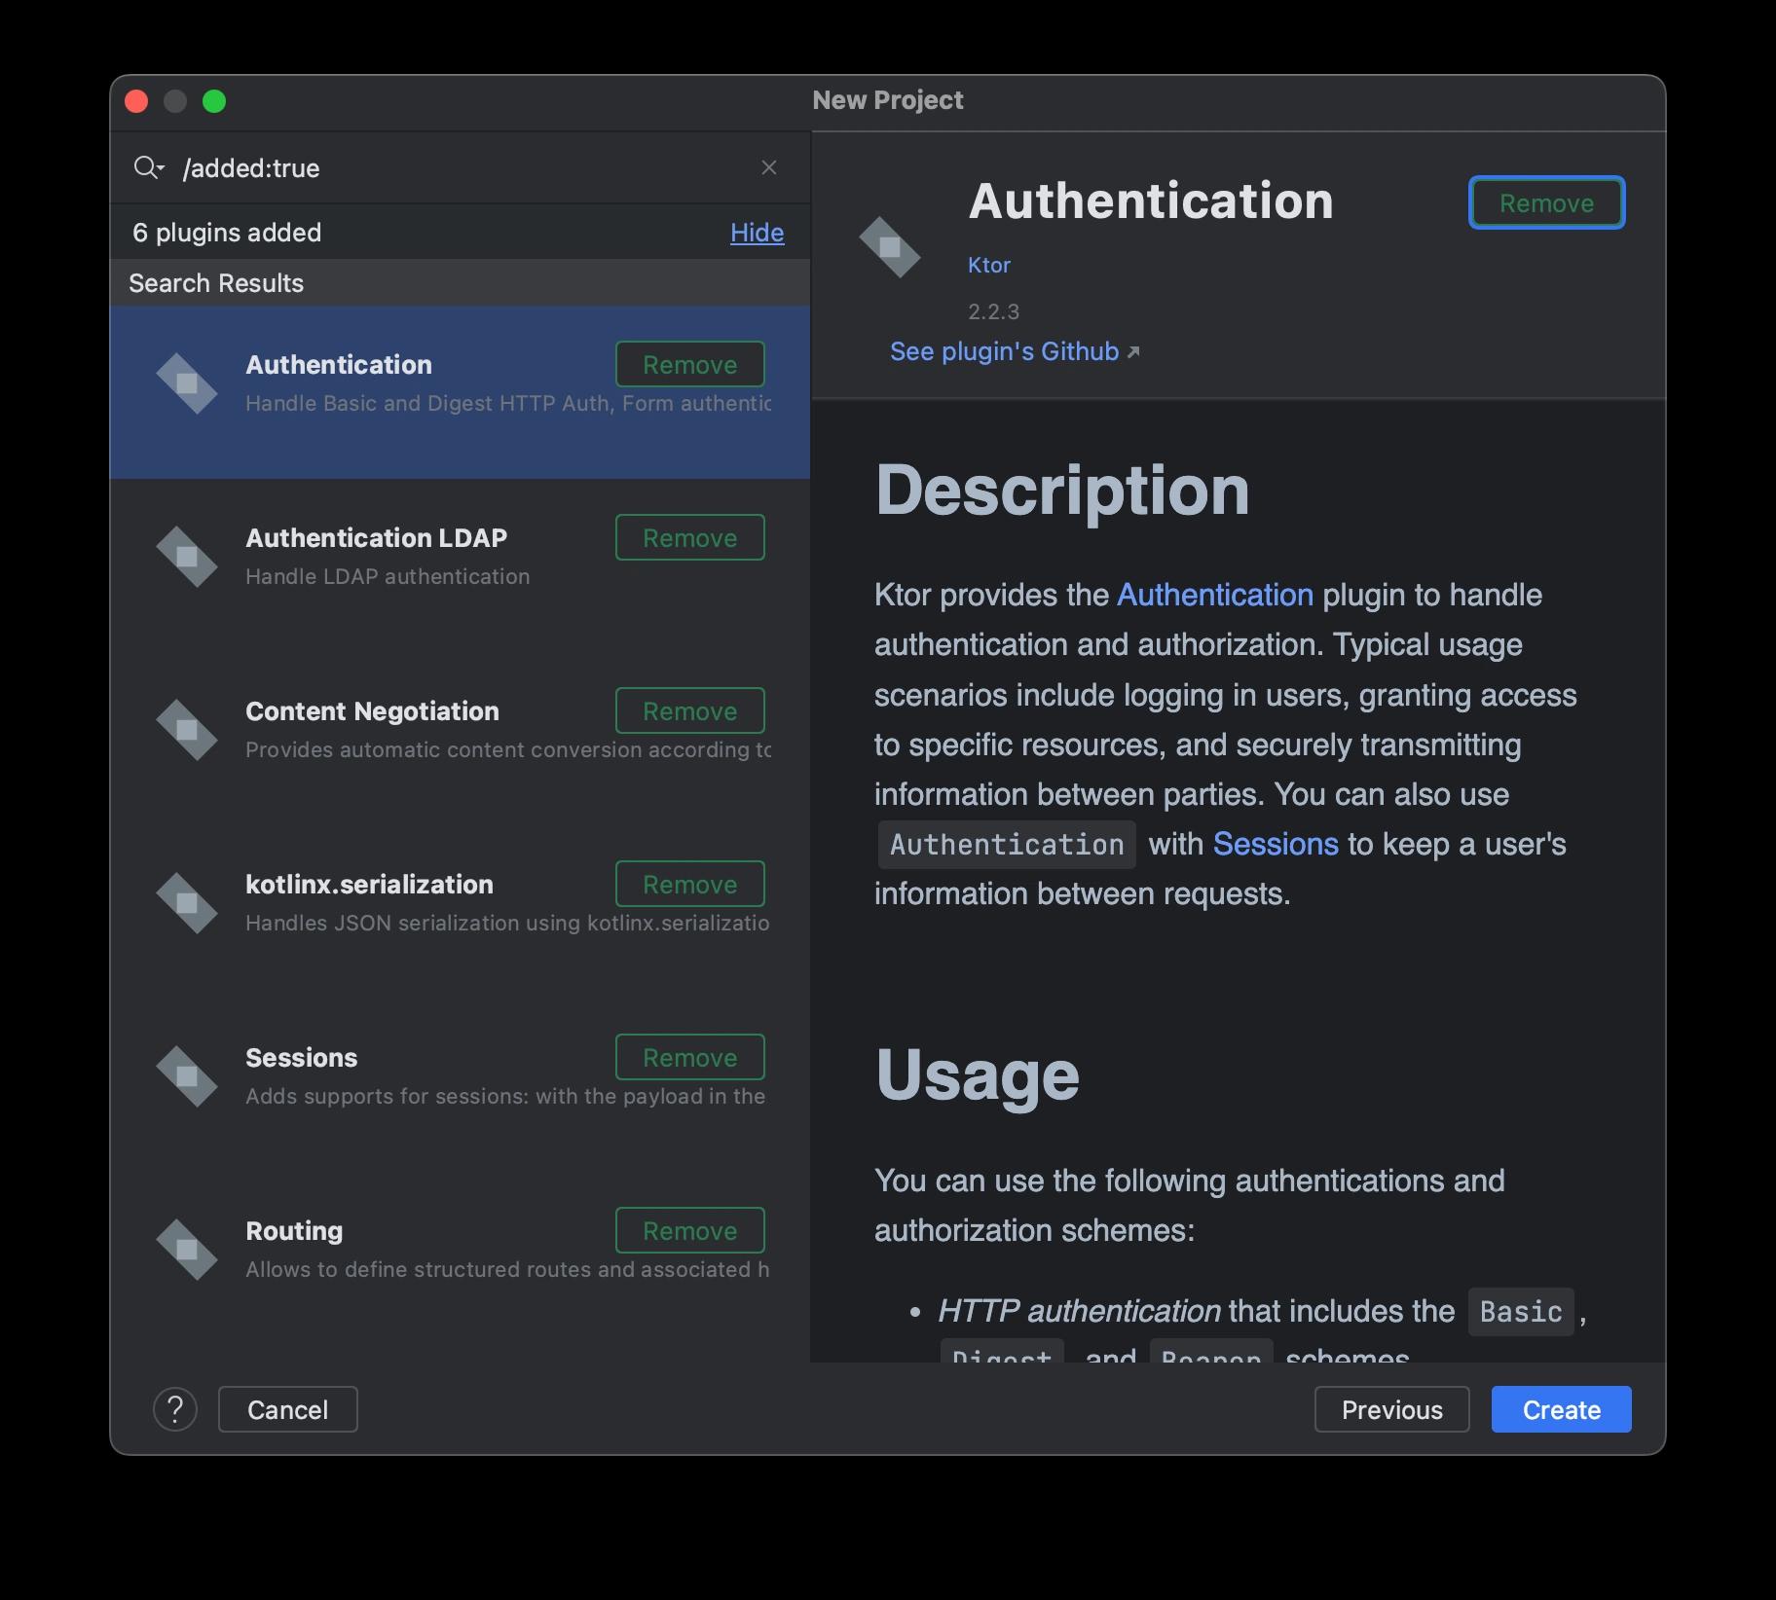The image size is (1776, 1600).
Task: Follow the Sessions link in the description
Action: tap(1275, 844)
